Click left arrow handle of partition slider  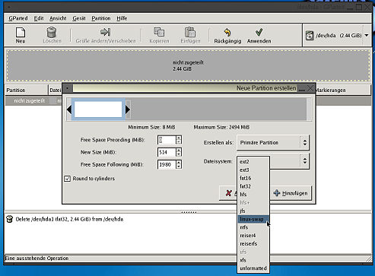pyautogui.click(x=69, y=109)
